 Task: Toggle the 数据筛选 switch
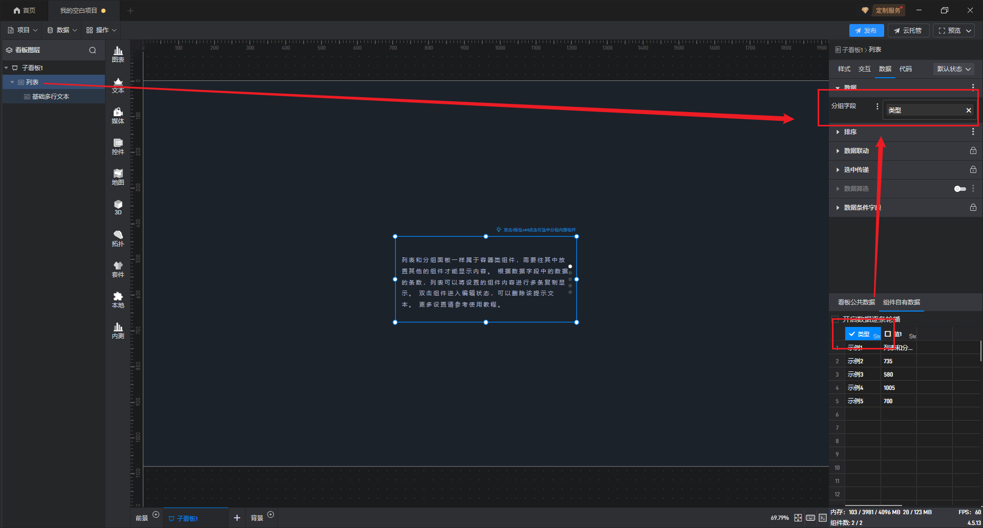[x=960, y=189]
